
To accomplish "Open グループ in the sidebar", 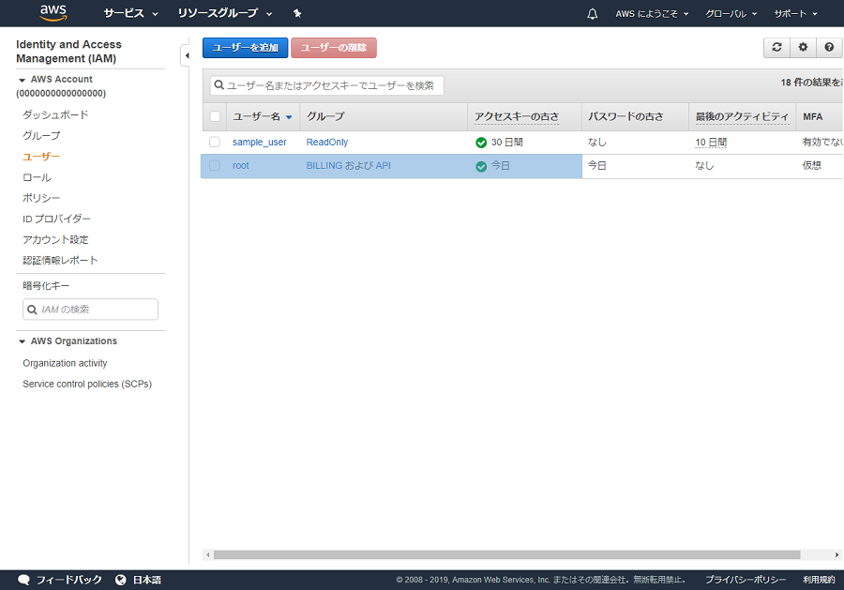I will 41,136.
